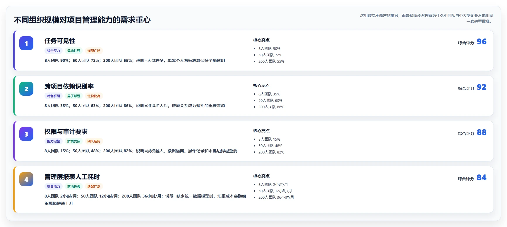
Task: Click the page heading 不同组织规模对项目管理能力的需求重心
Action: click(82, 20)
